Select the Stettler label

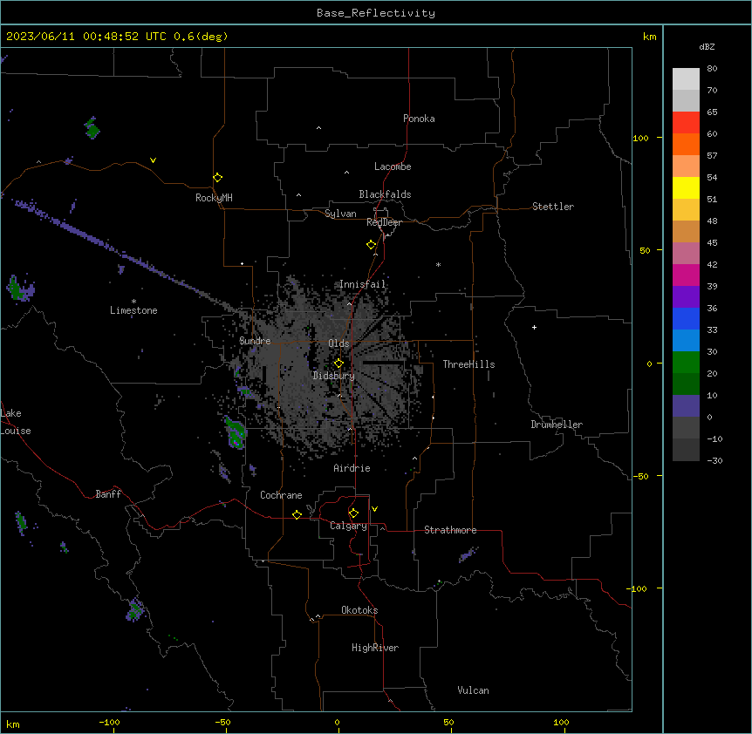coord(553,207)
